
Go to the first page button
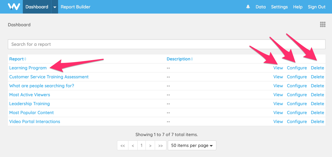coord(122,145)
